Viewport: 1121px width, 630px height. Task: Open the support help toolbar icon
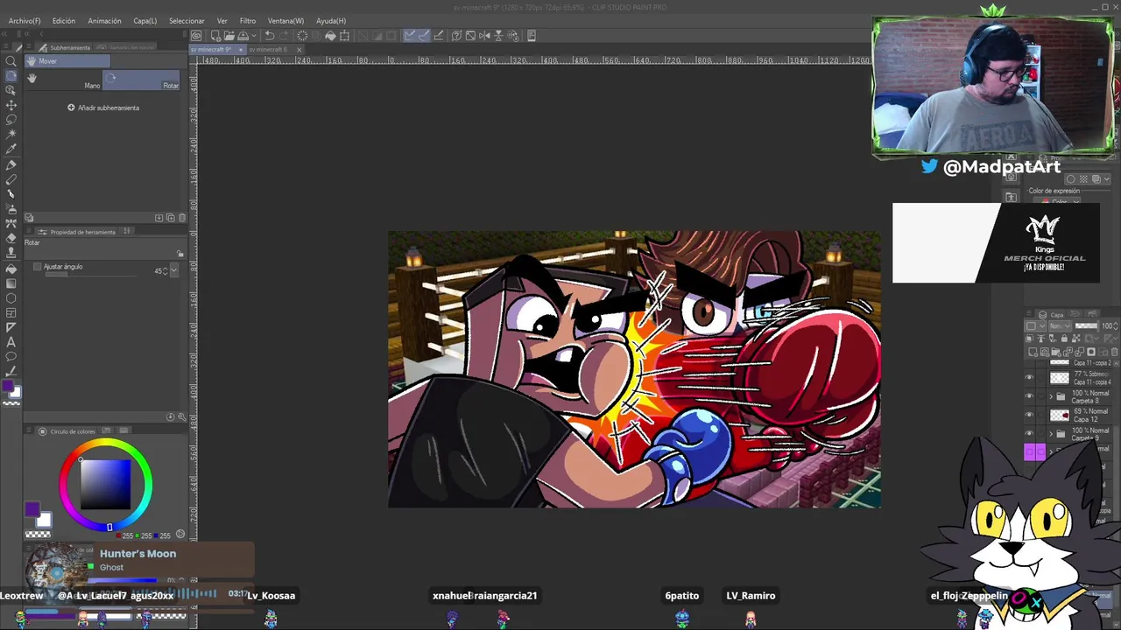click(x=456, y=36)
